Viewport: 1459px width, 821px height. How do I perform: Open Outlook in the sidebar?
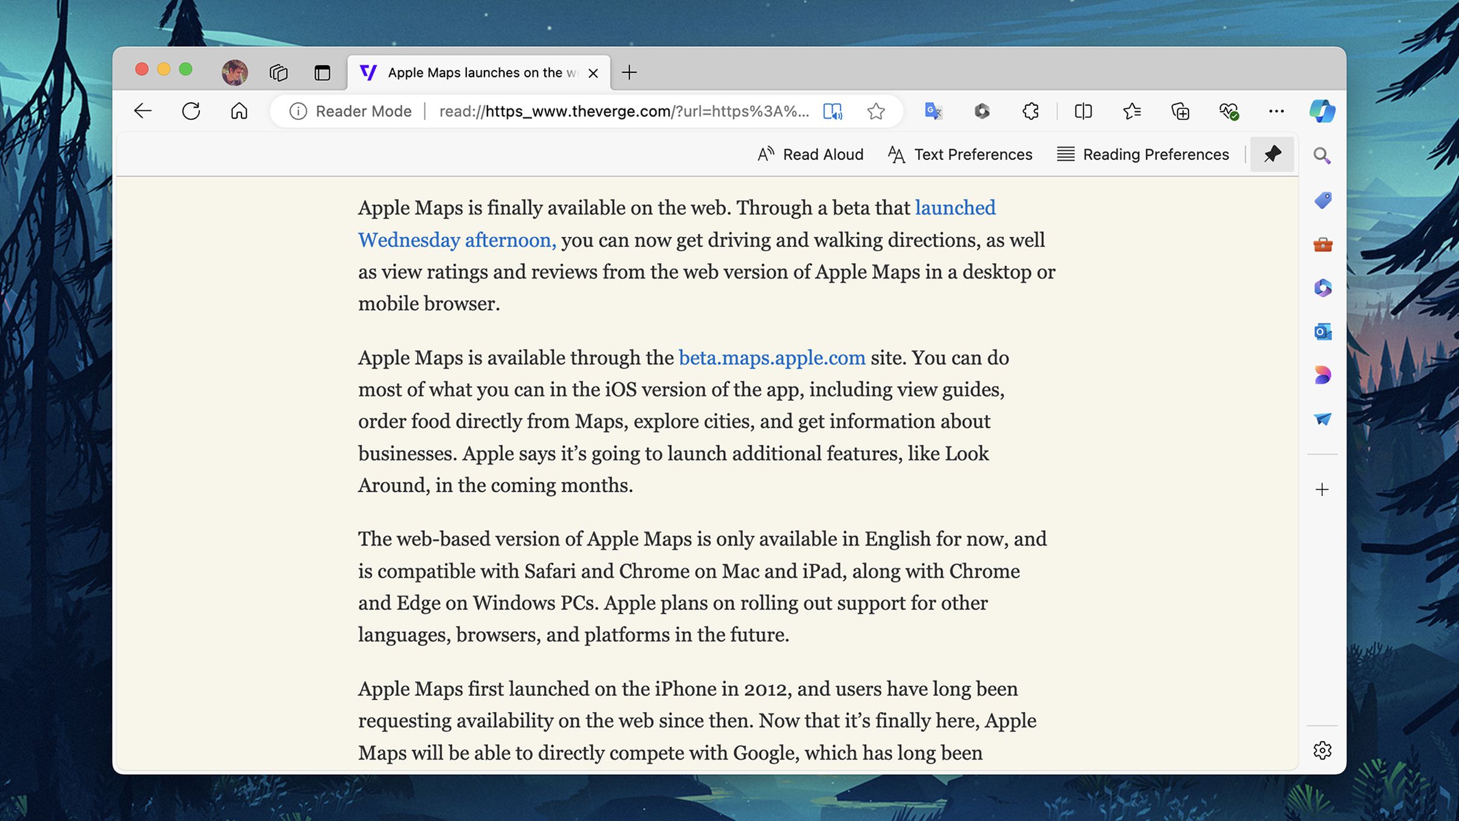[1322, 332]
